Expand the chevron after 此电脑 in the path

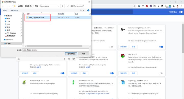pos(24,6)
